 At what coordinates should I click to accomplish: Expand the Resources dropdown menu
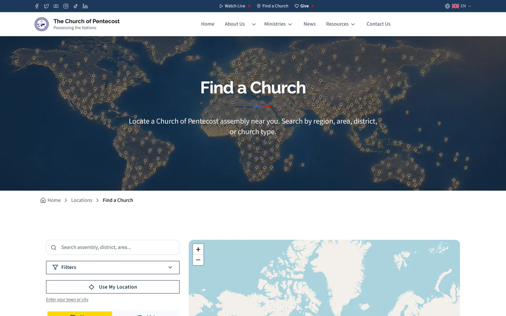340,24
